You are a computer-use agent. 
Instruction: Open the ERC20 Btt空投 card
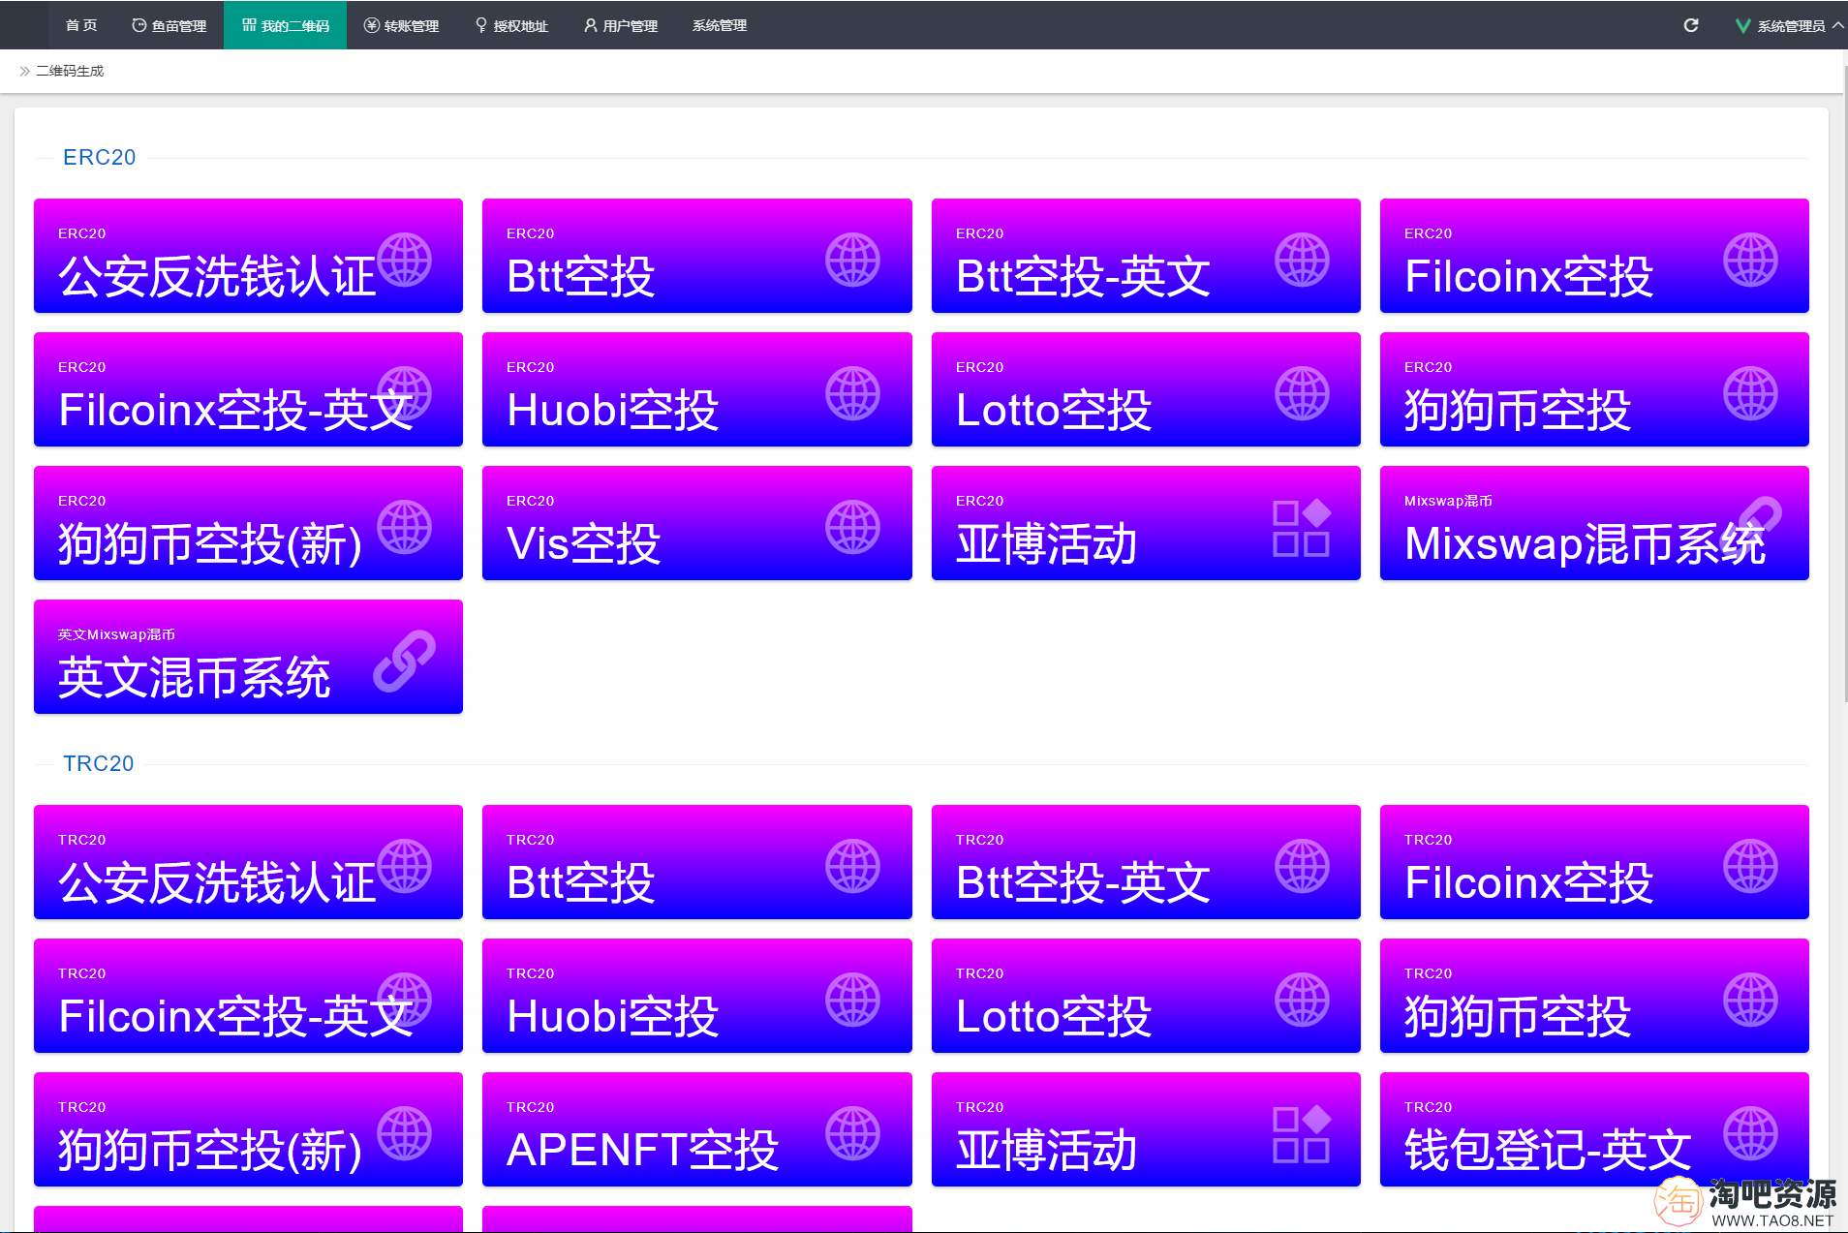click(697, 256)
